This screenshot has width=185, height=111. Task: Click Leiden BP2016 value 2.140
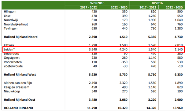click(179, 49)
